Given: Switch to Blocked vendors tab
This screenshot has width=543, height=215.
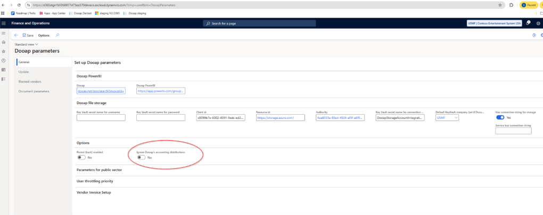Looking at the screenshot, I should (x=30, y=81).
